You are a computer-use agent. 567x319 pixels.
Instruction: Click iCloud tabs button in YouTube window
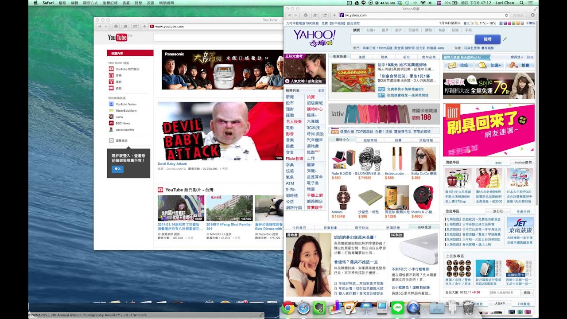tap(116, 26)
